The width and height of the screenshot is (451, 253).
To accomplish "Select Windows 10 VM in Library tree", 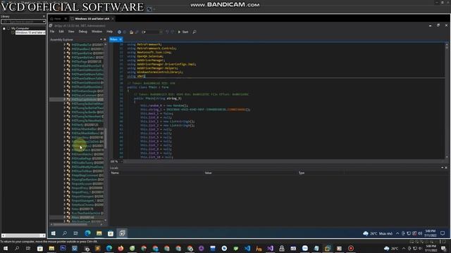I will (30, 33).
